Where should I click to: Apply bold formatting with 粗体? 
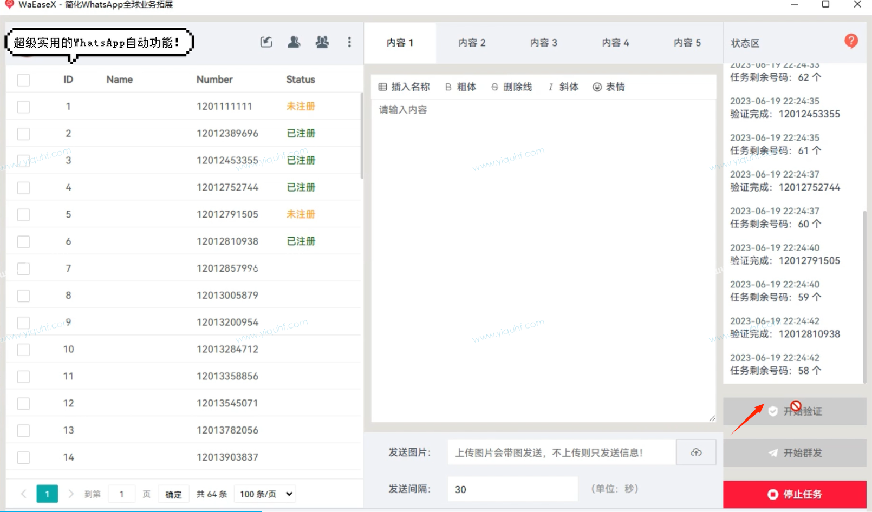pyautogui.click(x=460, y=87)
